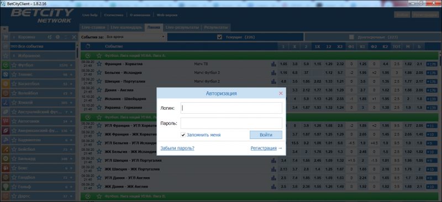Switch to the Результаты tab
This screenshot has height=202, width=442.
(216, 28)
